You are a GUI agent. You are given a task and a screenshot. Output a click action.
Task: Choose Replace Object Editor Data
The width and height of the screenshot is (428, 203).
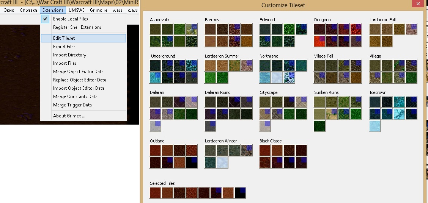(x=83, y=80)
